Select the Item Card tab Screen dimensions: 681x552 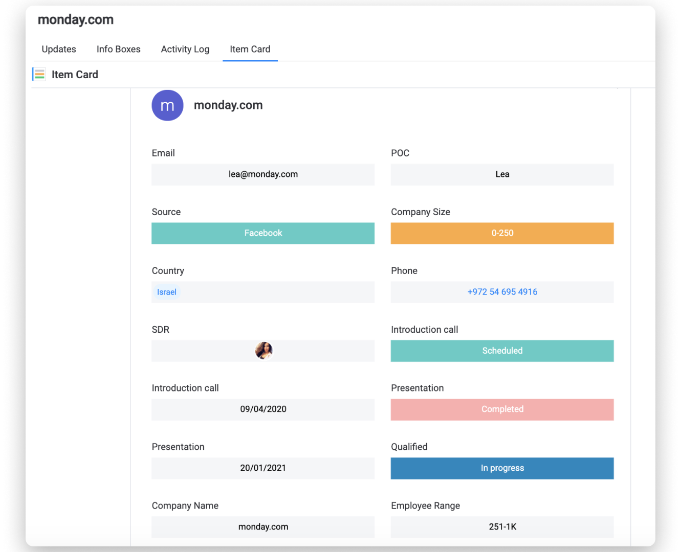250,49
